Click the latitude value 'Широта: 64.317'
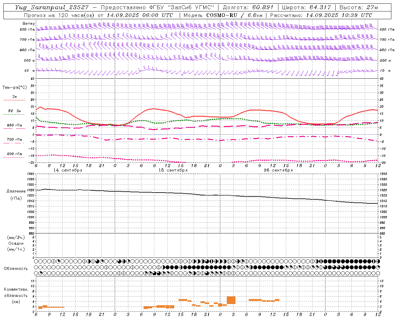The height and width of the screenshot is (317, 396). [x=307, y=7]
